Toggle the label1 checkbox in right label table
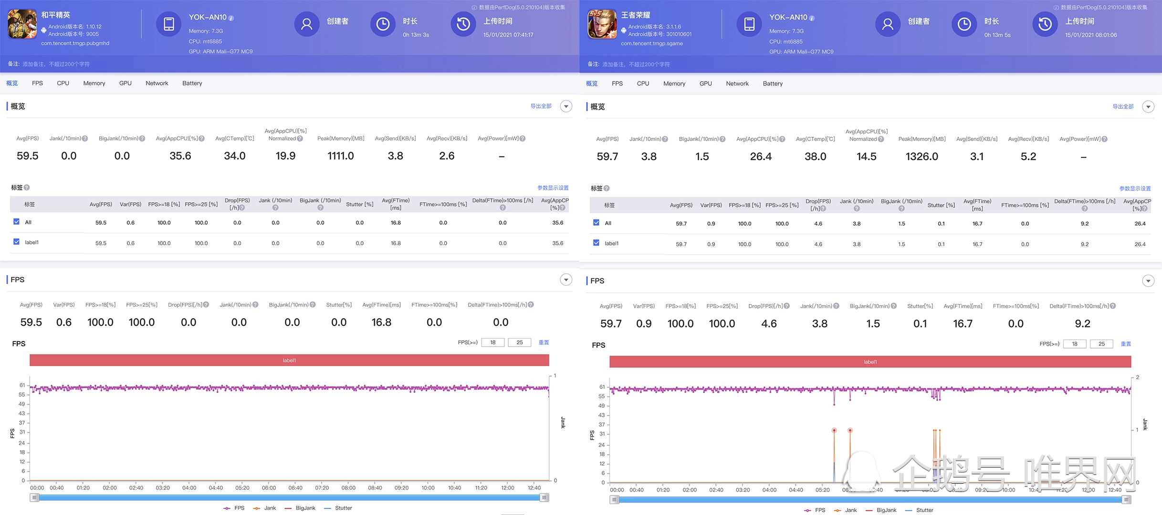The image size is (1162, 515). [x=597, y=243]
